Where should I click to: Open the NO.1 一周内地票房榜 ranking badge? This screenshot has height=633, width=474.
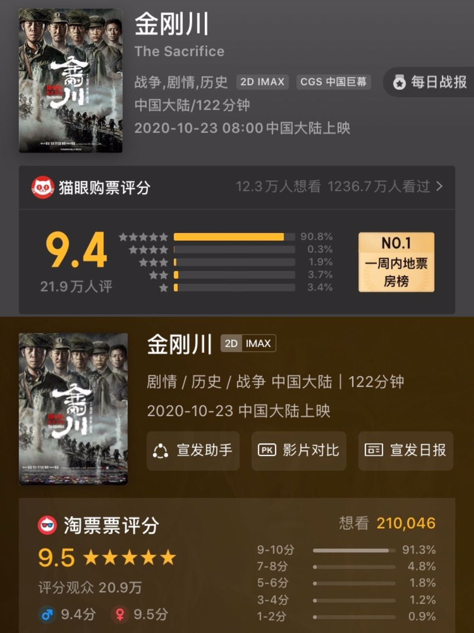[x=396, y=262]
